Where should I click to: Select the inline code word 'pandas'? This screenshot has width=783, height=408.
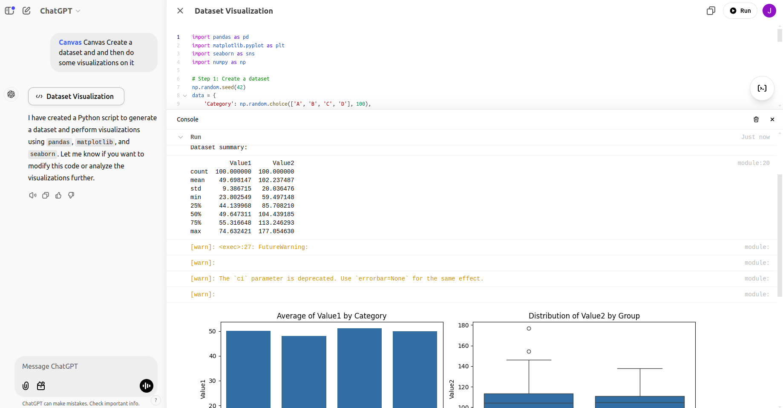pos(59,142)
